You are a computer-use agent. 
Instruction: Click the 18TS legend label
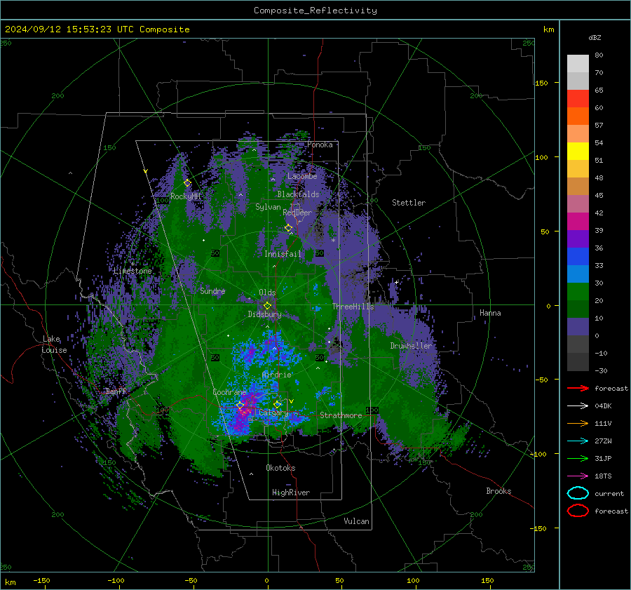pyautogui.click(x=603, y=476)
